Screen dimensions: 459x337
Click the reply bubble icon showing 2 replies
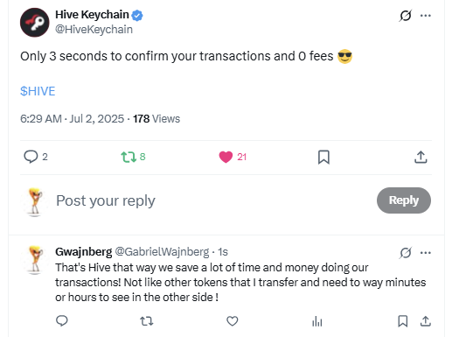tap(31, 157)
